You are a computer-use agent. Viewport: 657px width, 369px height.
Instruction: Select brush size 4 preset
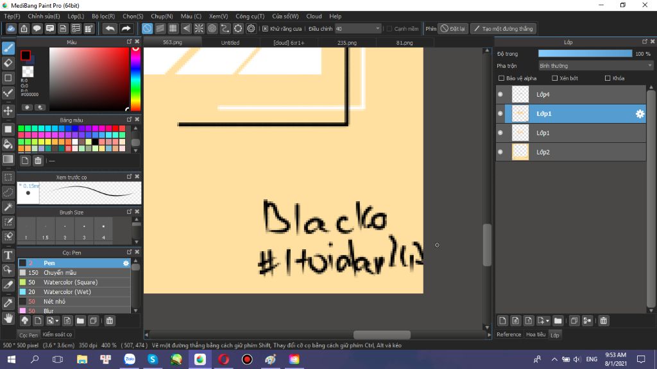click(x=103, y=231)
